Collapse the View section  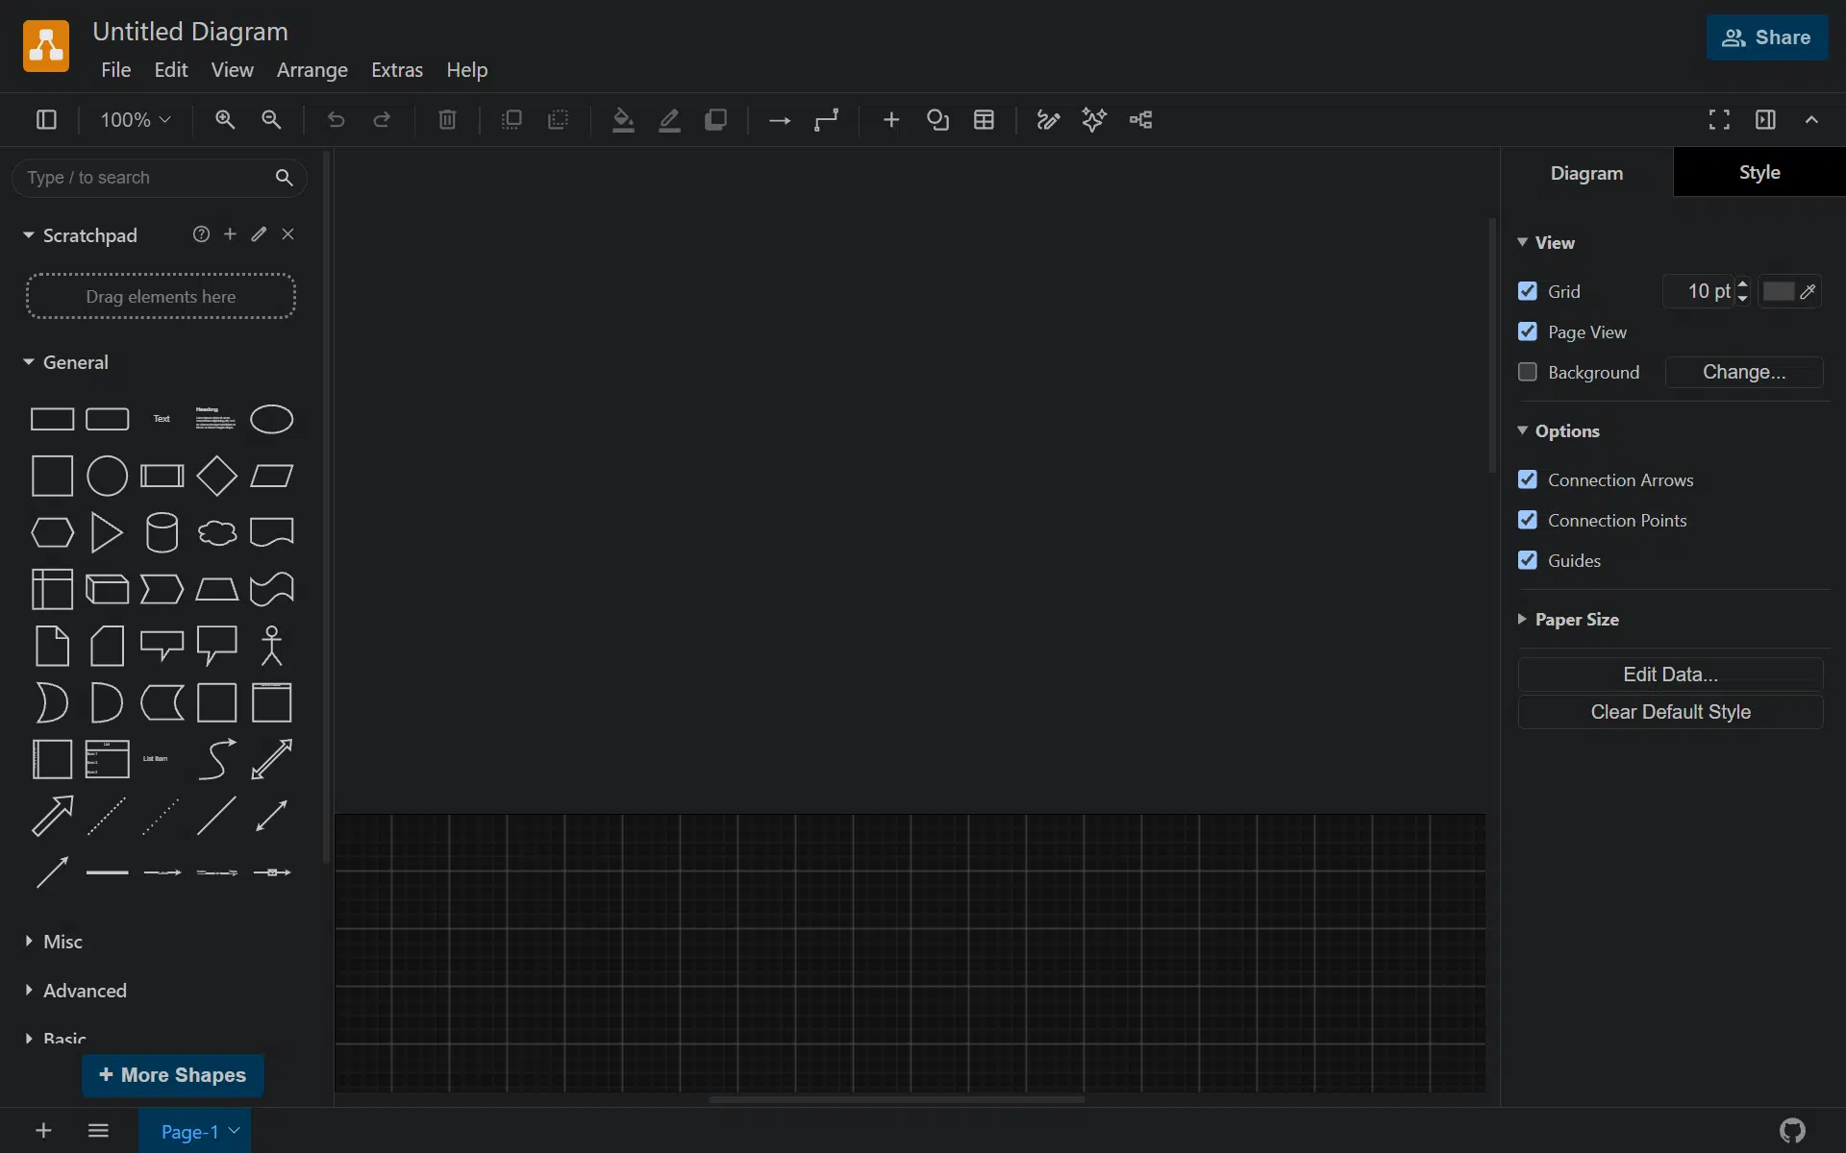click(x=1523, y=242)
